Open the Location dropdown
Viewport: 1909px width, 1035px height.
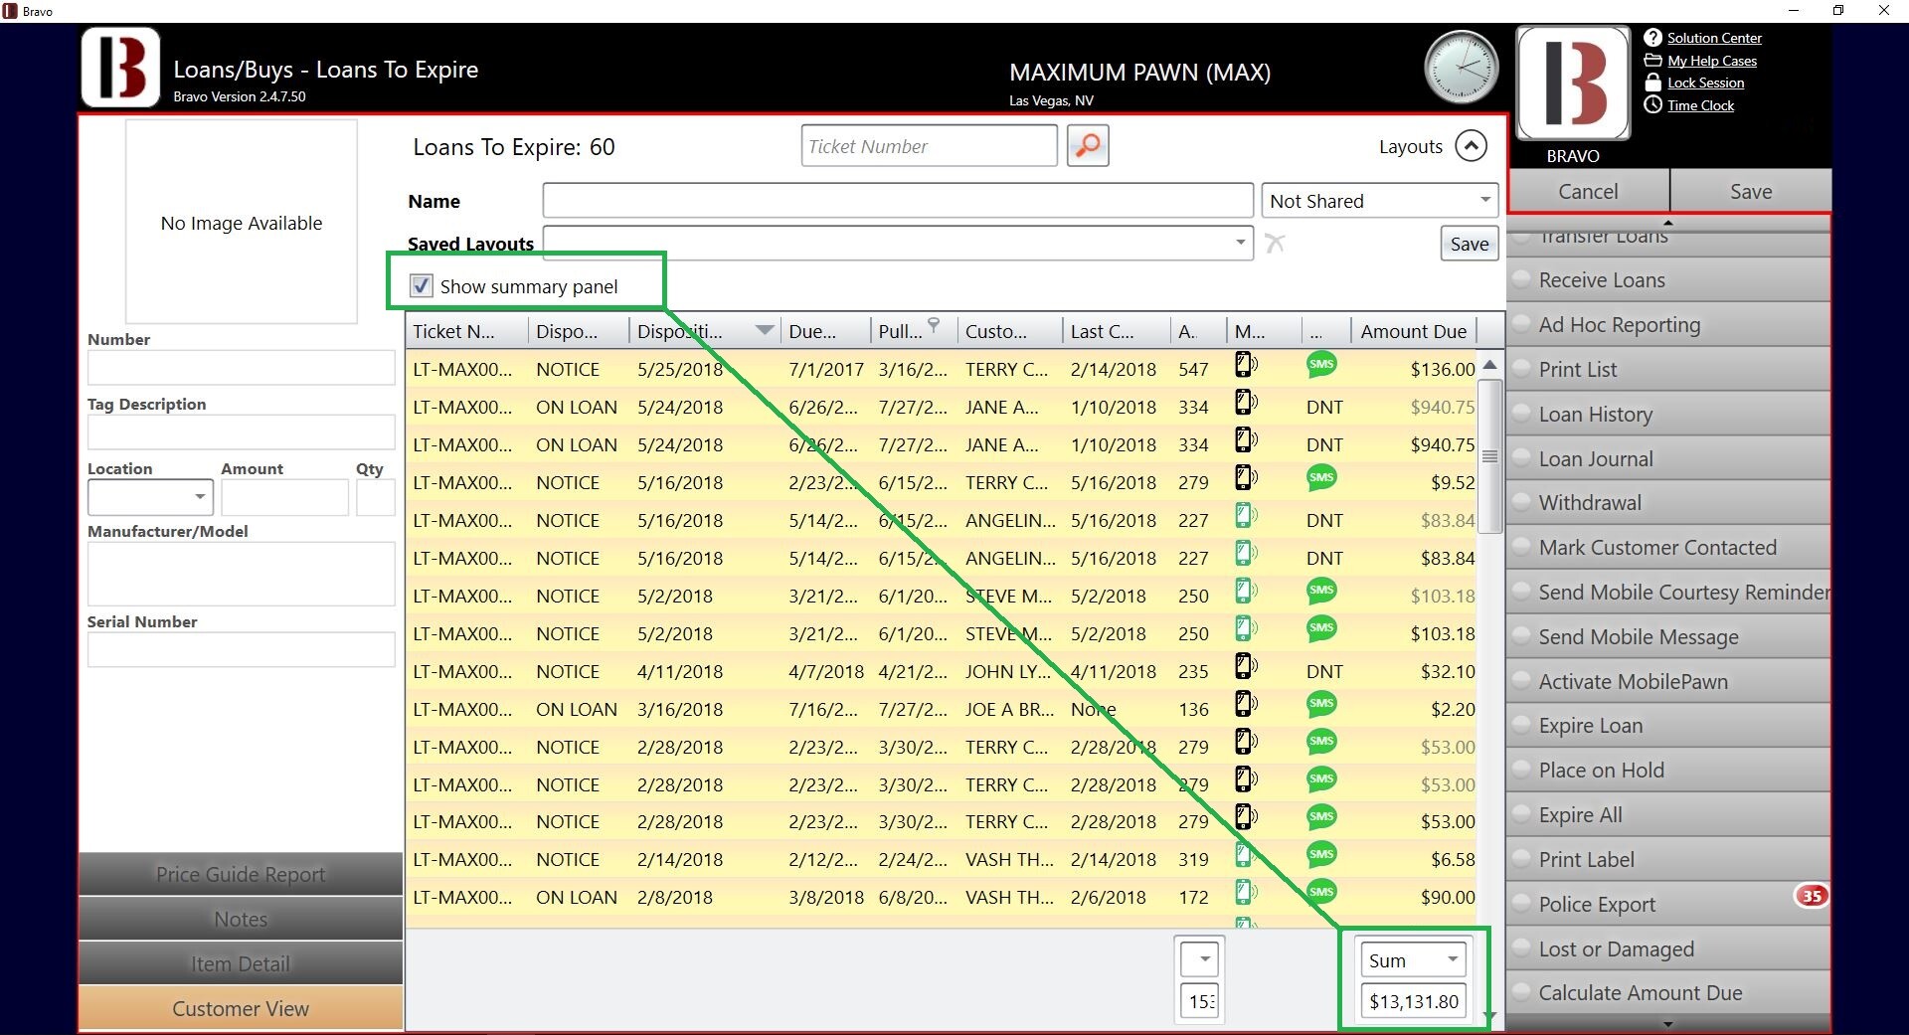click(x=150, y=496)
